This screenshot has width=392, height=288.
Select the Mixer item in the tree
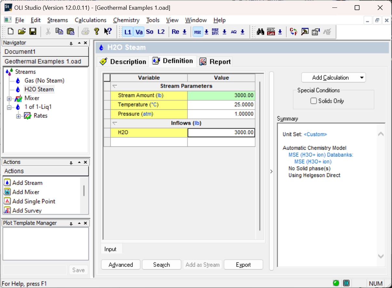32,98
